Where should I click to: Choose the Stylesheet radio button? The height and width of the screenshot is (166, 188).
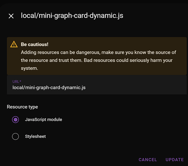pos(15,136)
